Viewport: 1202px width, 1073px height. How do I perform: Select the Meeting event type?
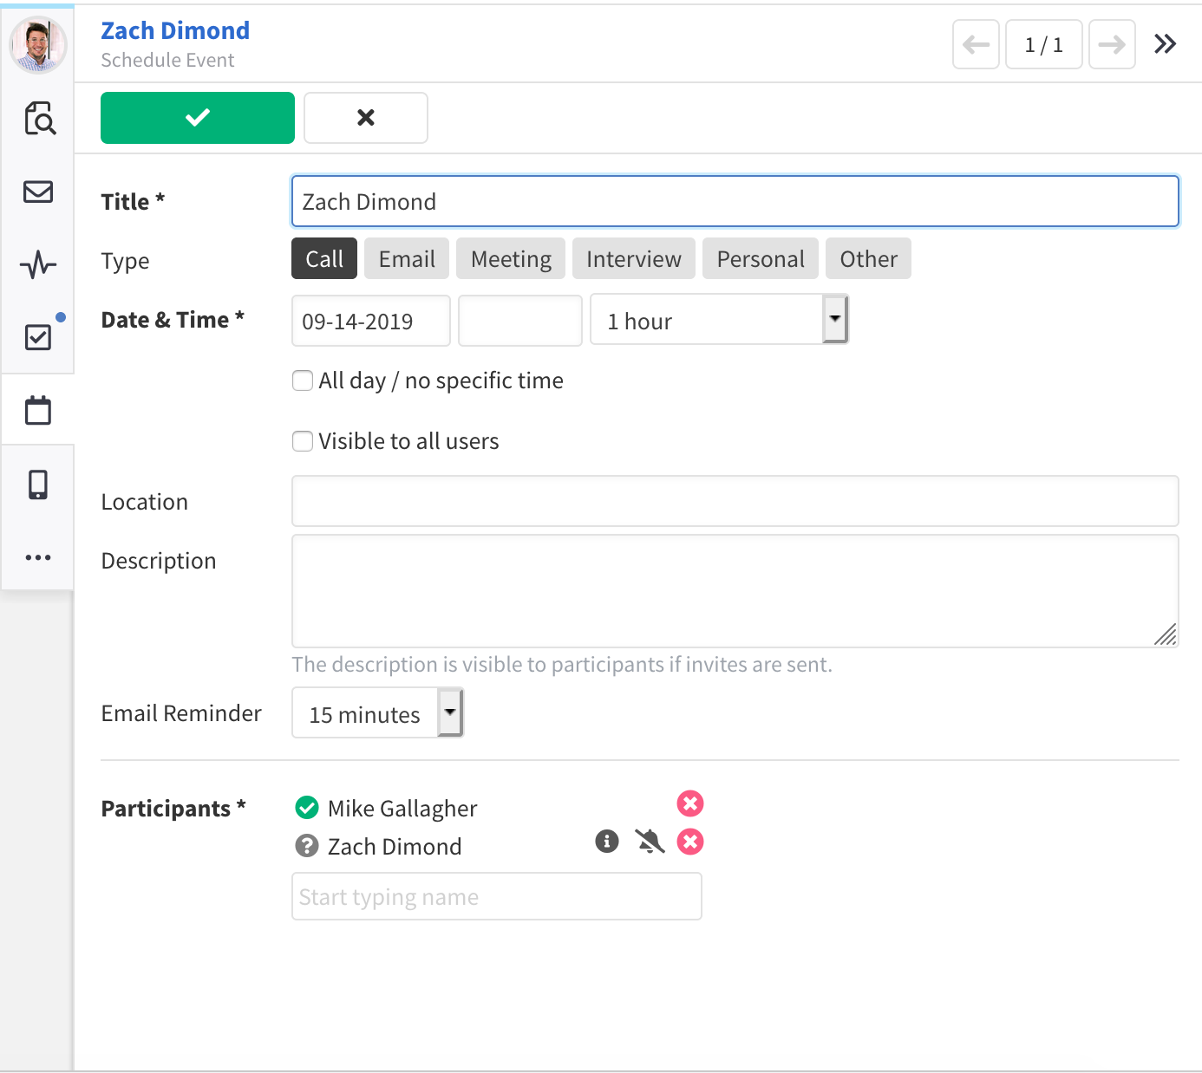click(x=511, y=258)
